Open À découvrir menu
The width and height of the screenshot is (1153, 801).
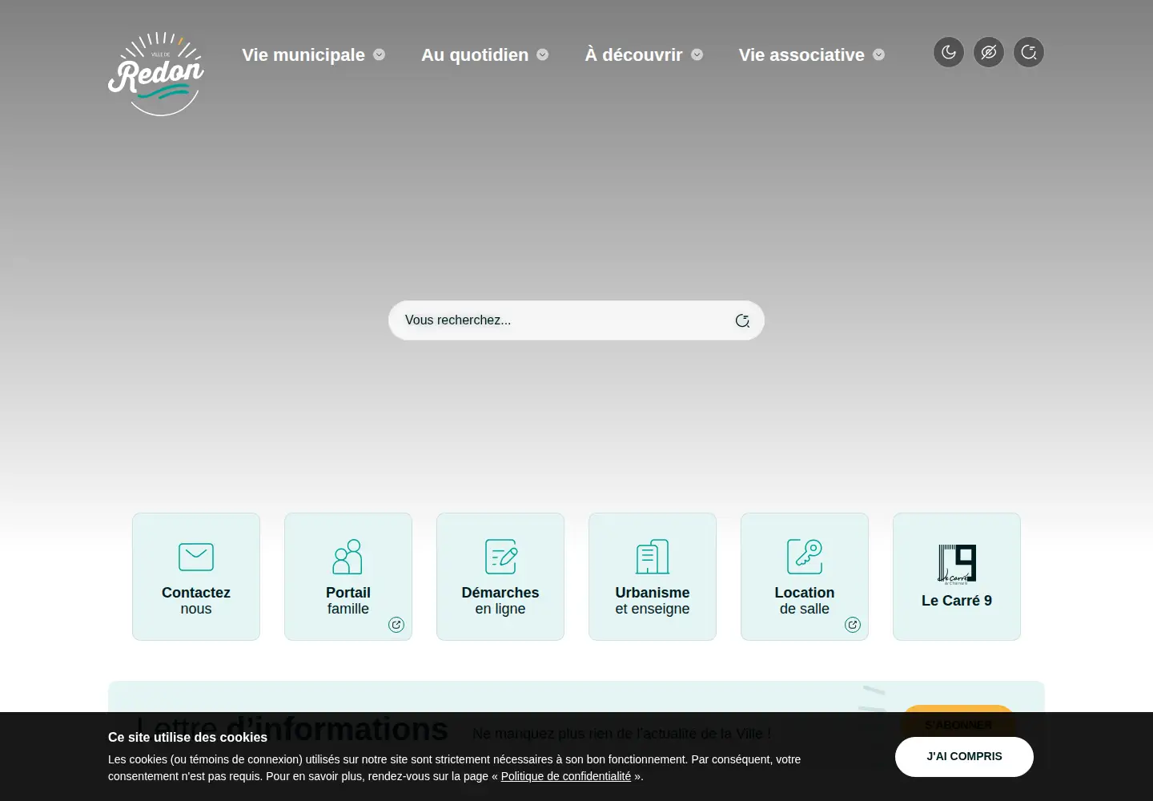point(633,54)
